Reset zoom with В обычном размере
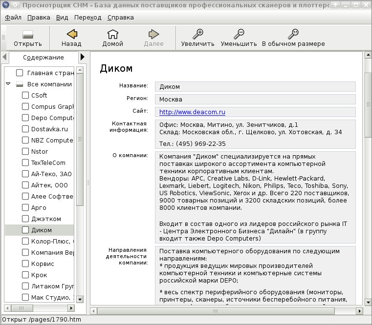This screenshot has width=372, height=325. tap(293, 34)
